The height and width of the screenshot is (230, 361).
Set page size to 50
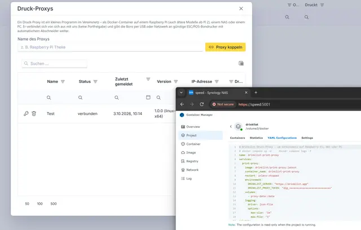point(27,204)
